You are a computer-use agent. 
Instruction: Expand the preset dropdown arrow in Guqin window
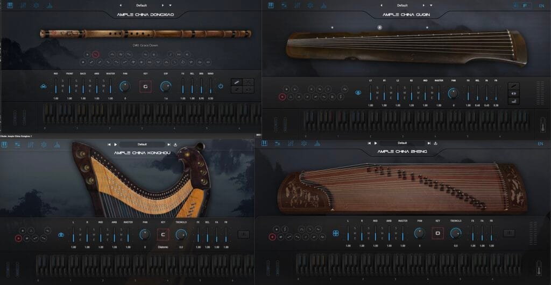431,5
